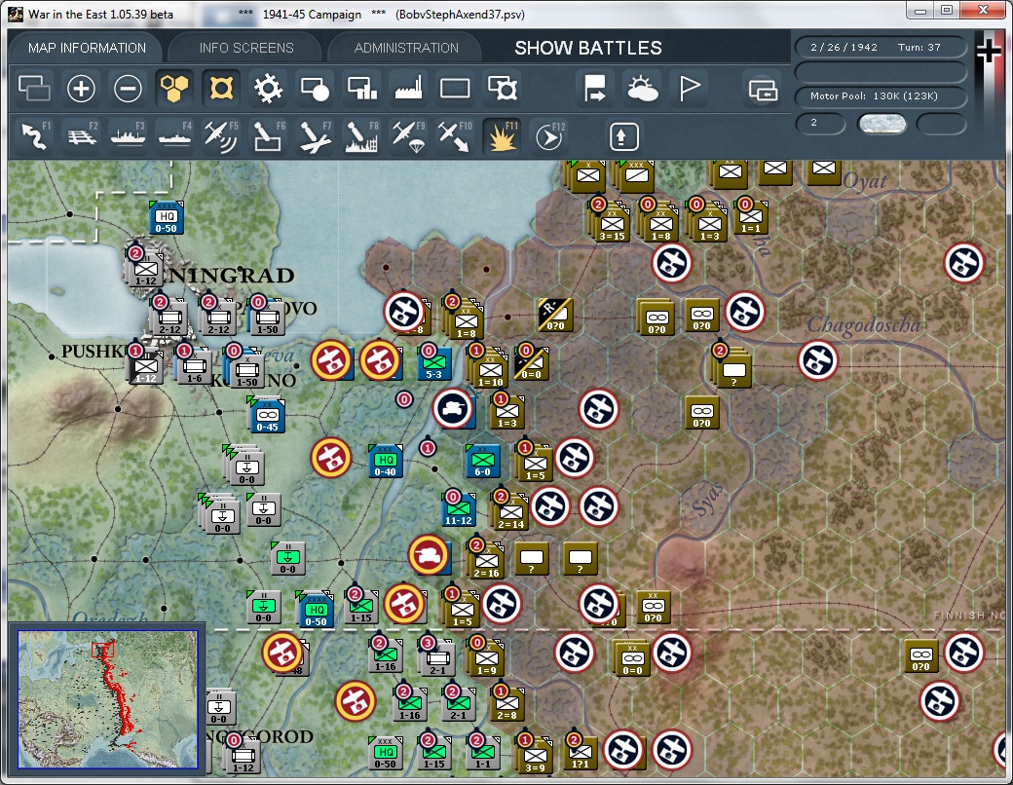Select the 11-12 infantry unit counter
Viewport: 1013px width, 785px height.
(459, 509)
